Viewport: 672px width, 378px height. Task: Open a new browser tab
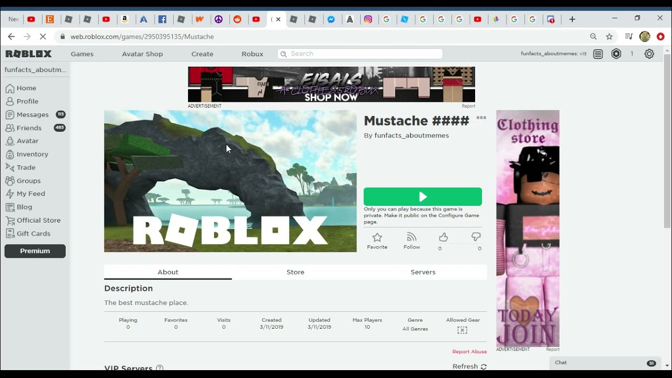click(572, 19)
